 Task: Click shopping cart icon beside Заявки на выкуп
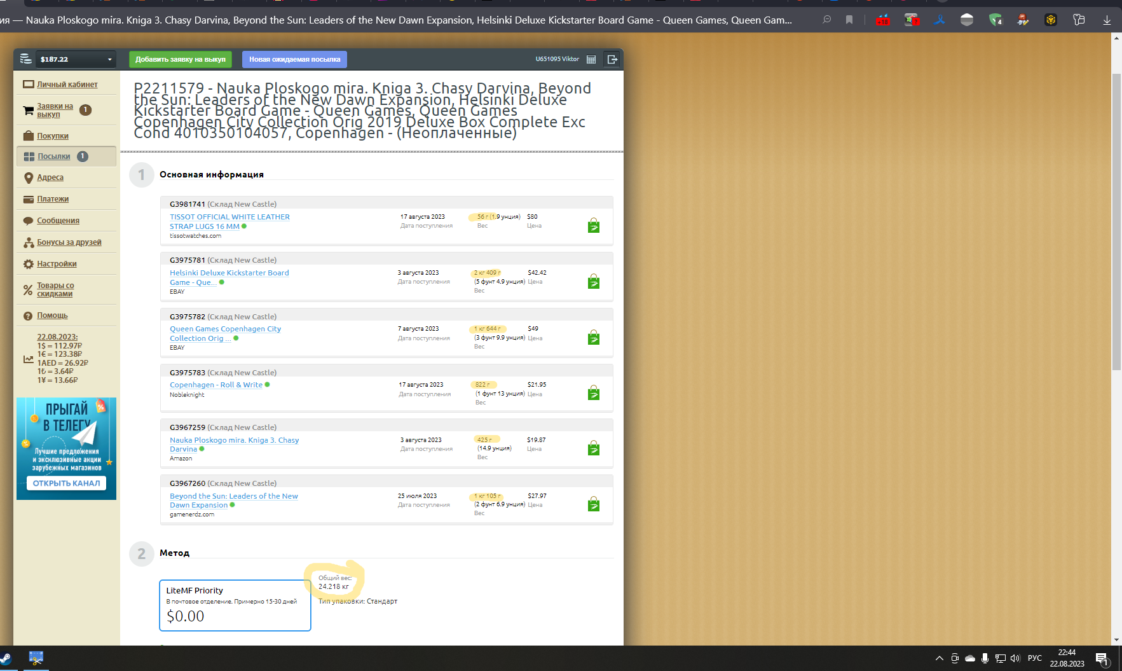pyautogui.click(x=28, y=110)
